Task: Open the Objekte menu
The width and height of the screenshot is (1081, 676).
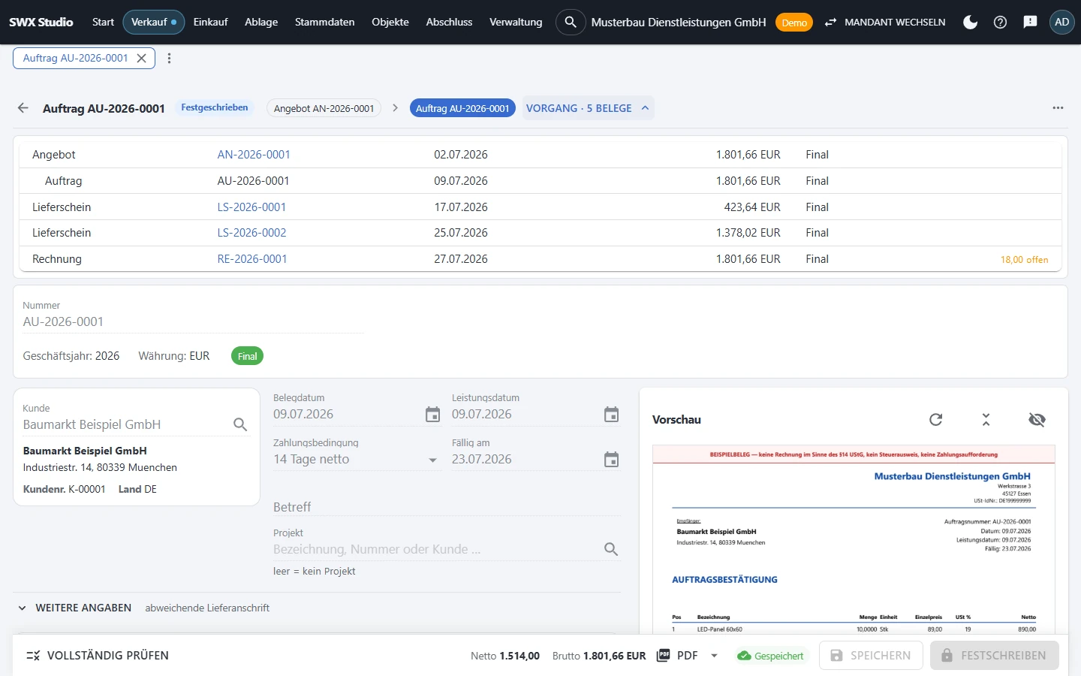Action: [390, 23]
